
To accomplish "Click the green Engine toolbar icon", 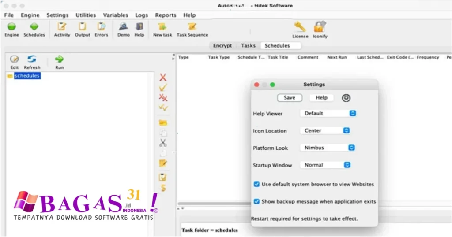I will 11,27.
